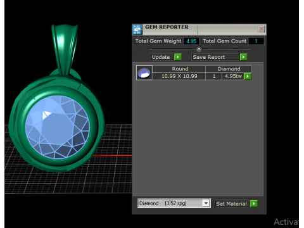Select the green pendant bail in viewport
This screenshot has height=228, width=304.
click(x=65, y=49)
